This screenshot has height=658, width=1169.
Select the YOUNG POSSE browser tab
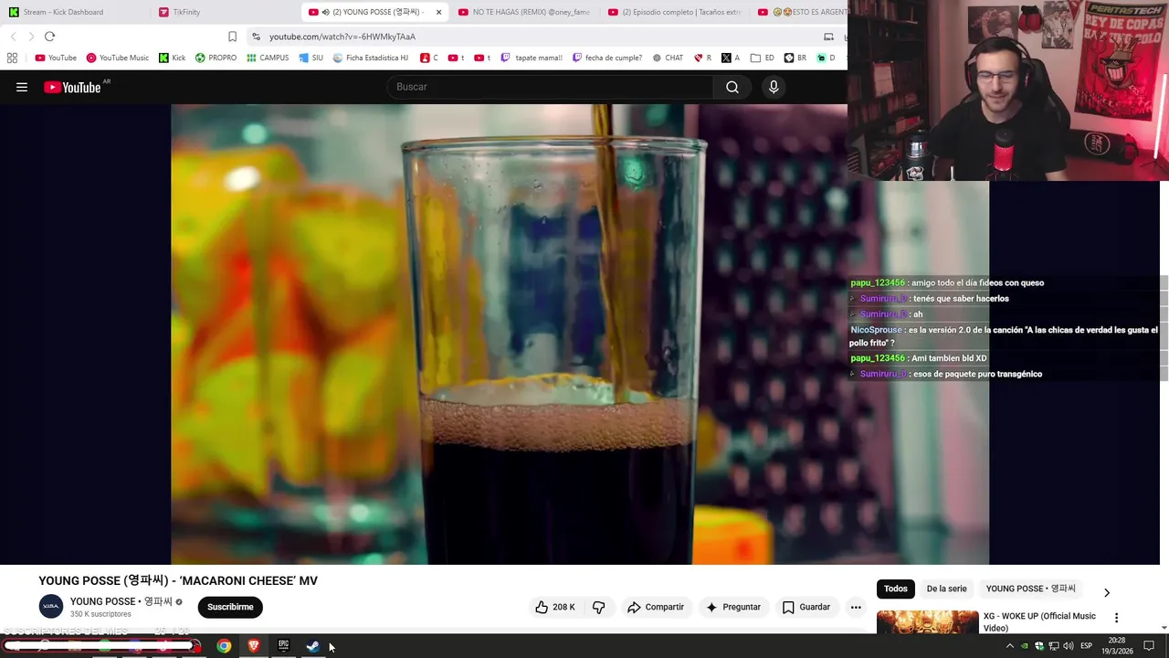(x=373, y=12)
